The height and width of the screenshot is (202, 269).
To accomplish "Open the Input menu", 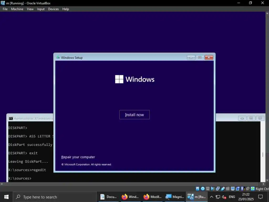I will [x=41, y=9].
